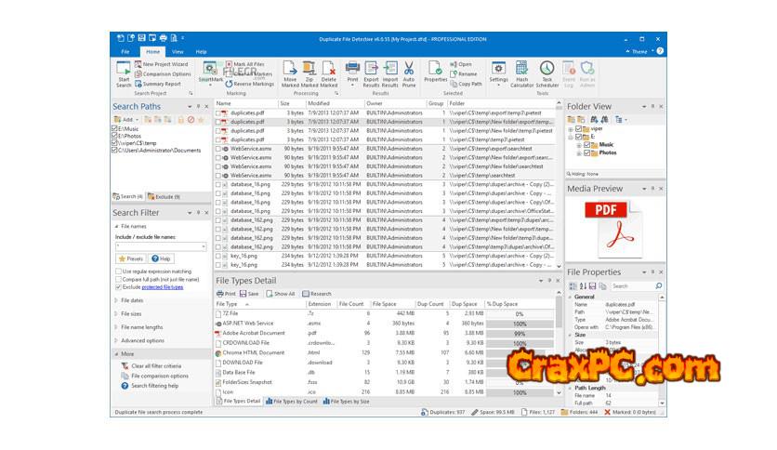Click File comparison options link
This screenshot has height=450, width=777.
(x=155, y=376)
